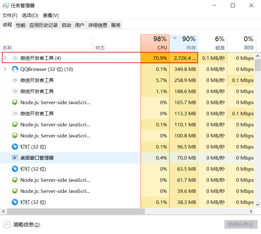Click the Node.js icon in the 61.7 MB row

15,180
